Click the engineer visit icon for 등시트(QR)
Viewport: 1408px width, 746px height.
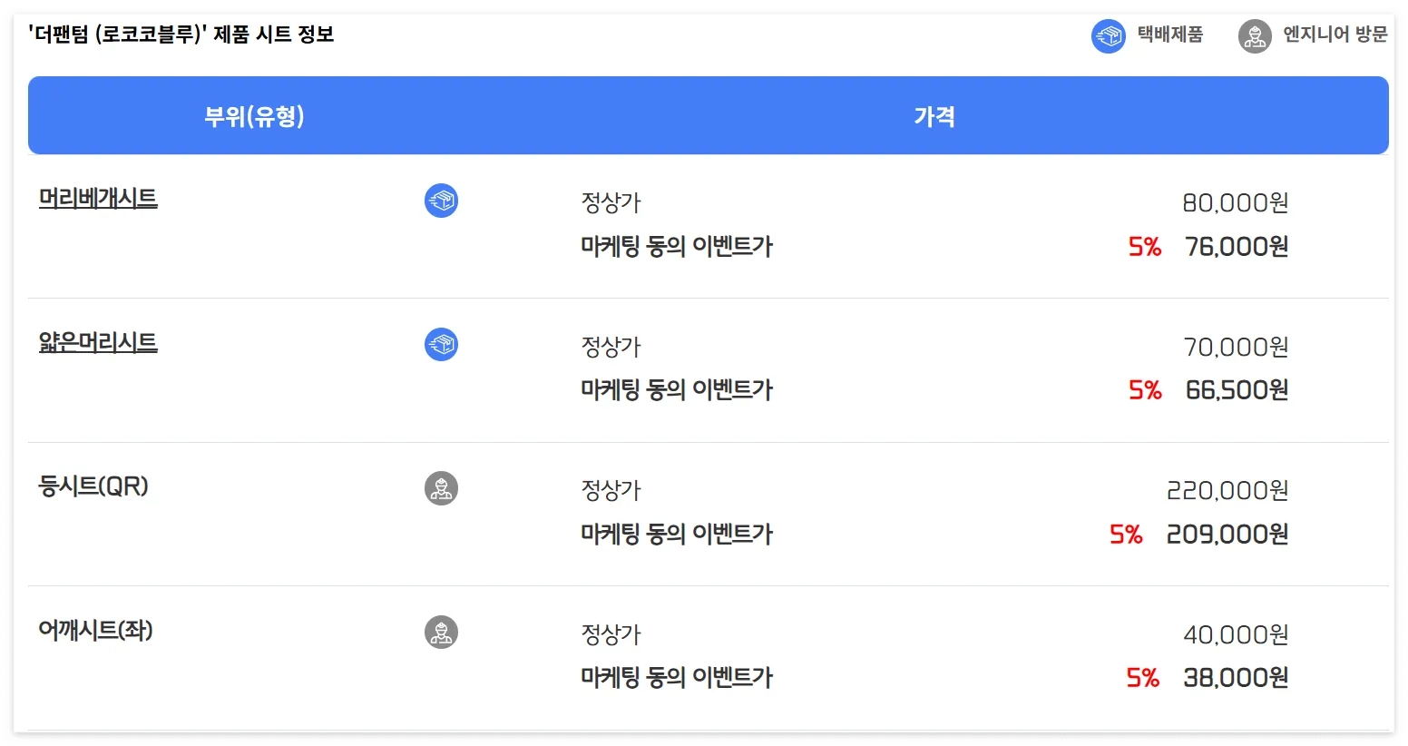coord(442,487)
